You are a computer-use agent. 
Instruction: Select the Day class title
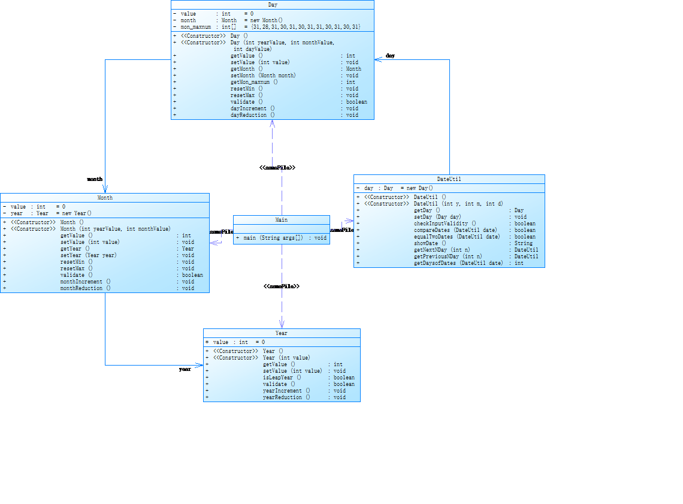pyautogui.click(x=273, y=5)
